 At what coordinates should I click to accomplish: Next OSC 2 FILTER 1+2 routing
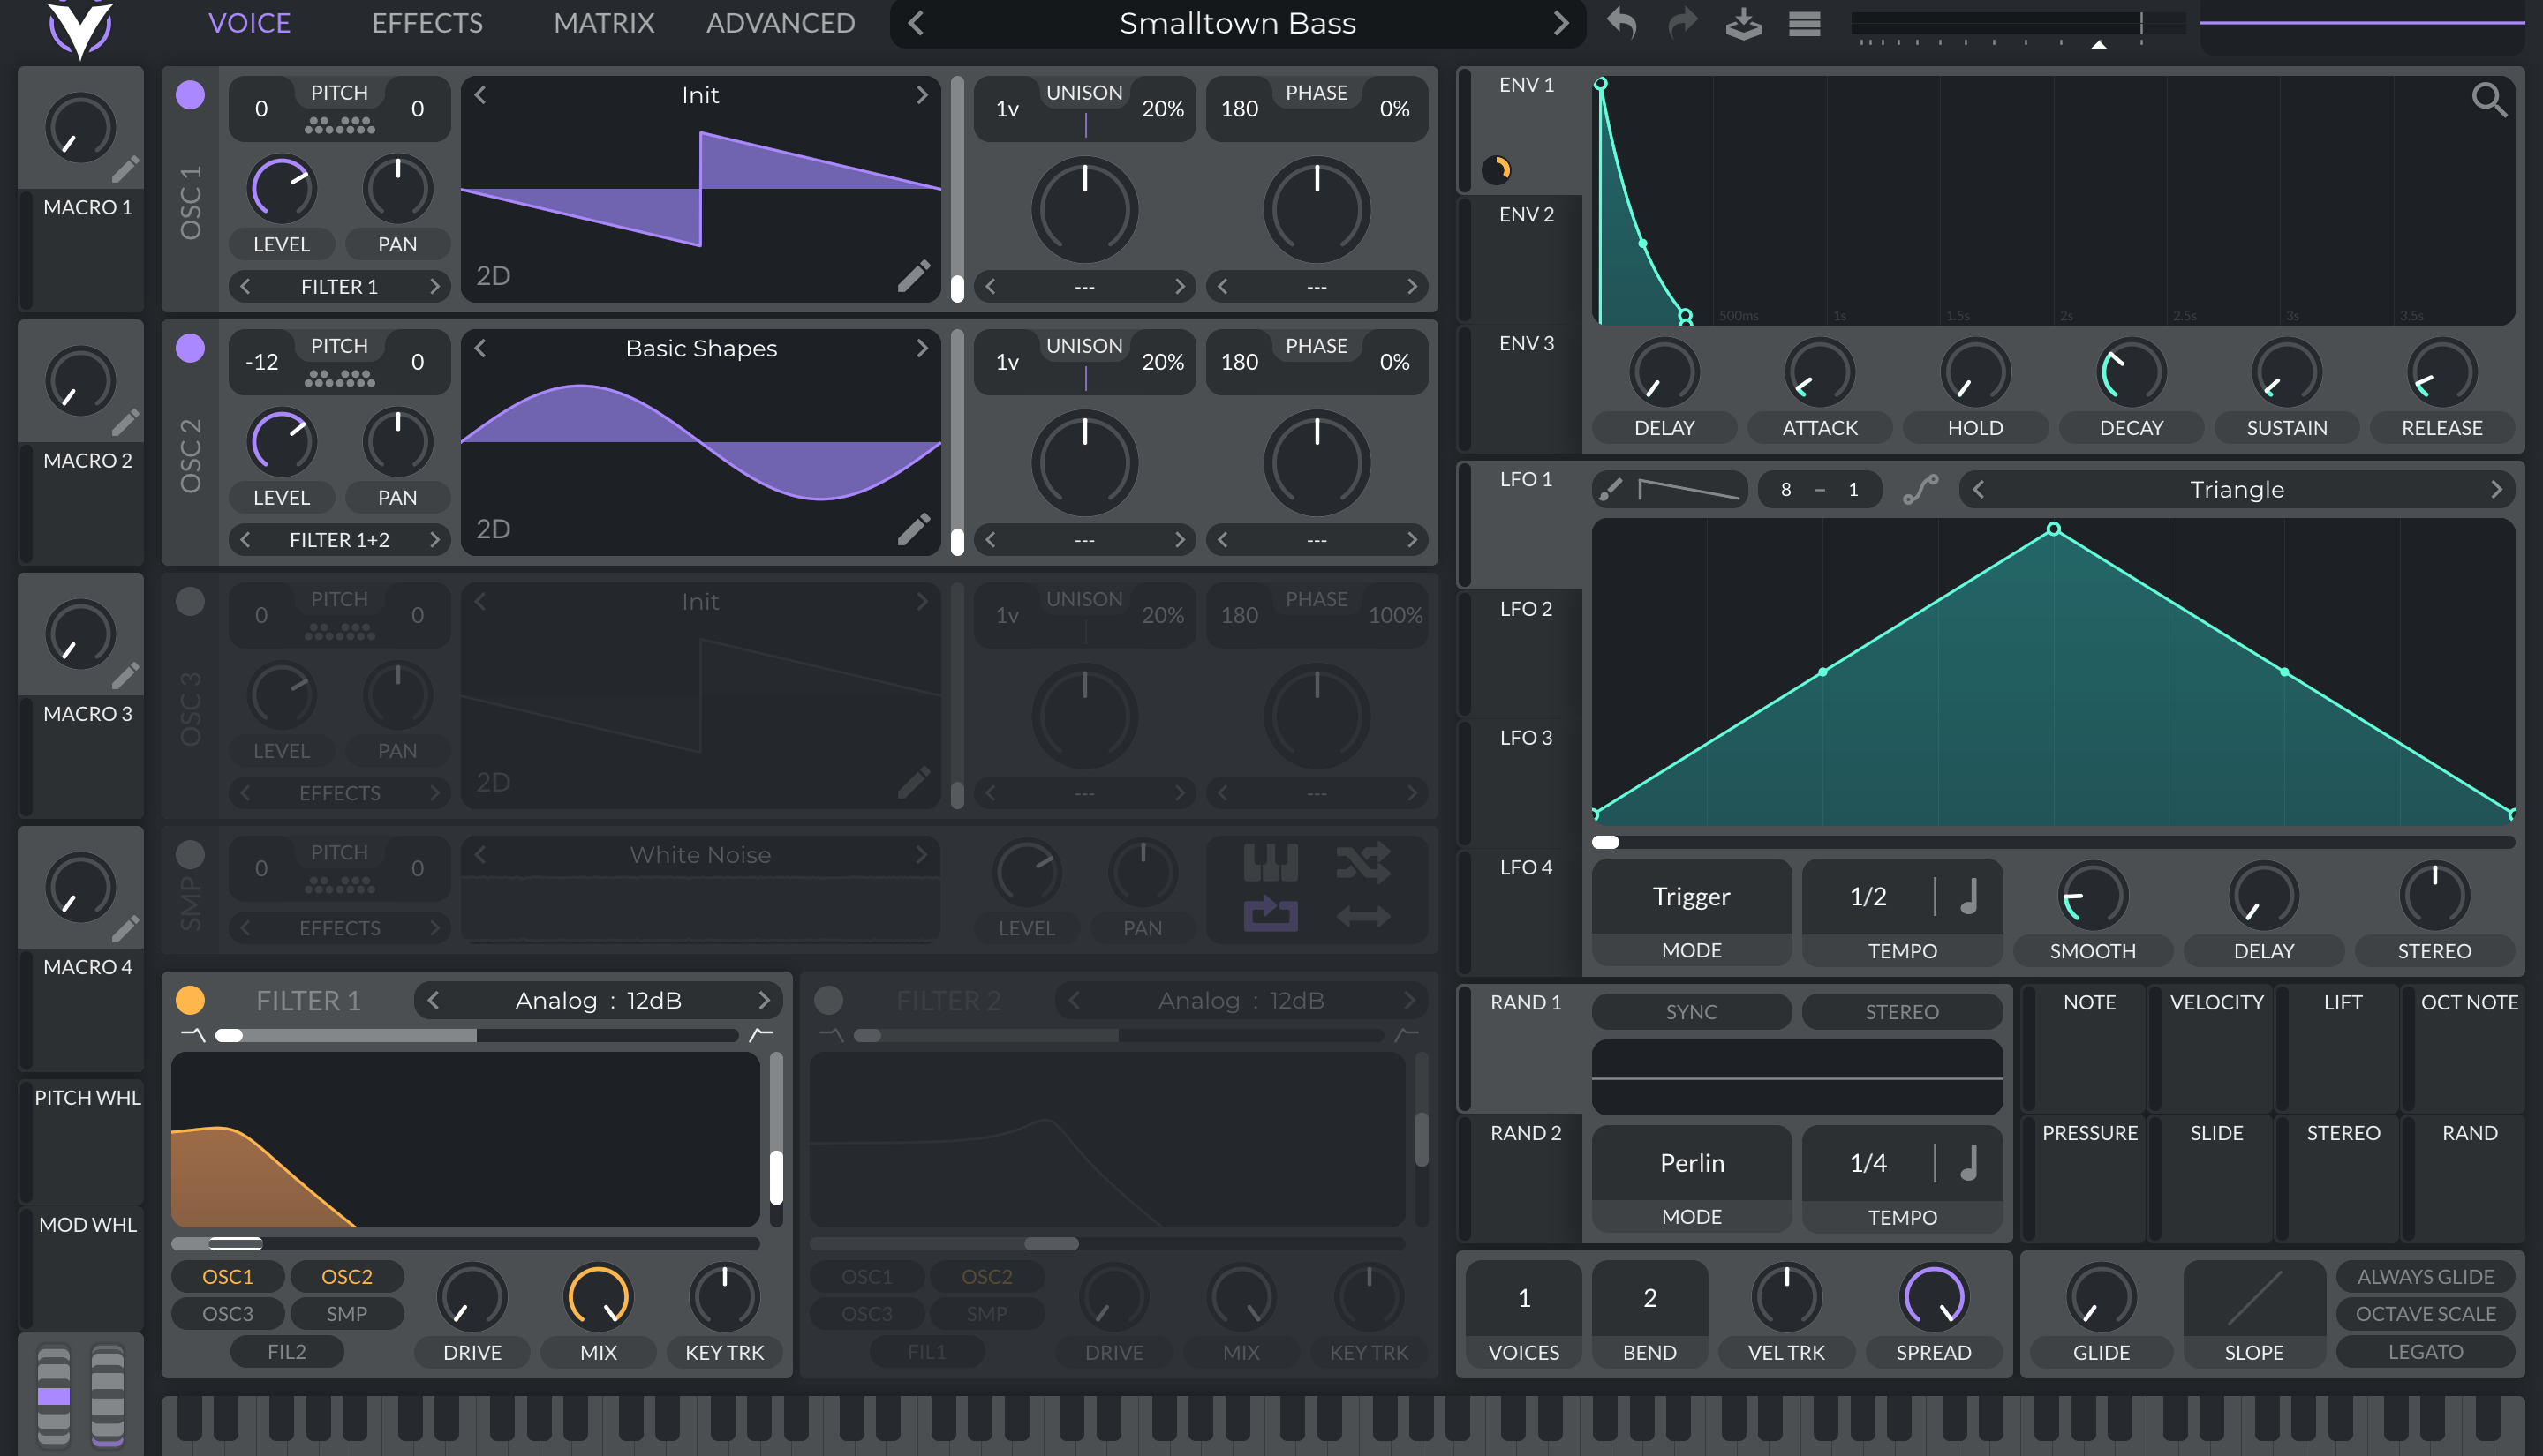434,539
